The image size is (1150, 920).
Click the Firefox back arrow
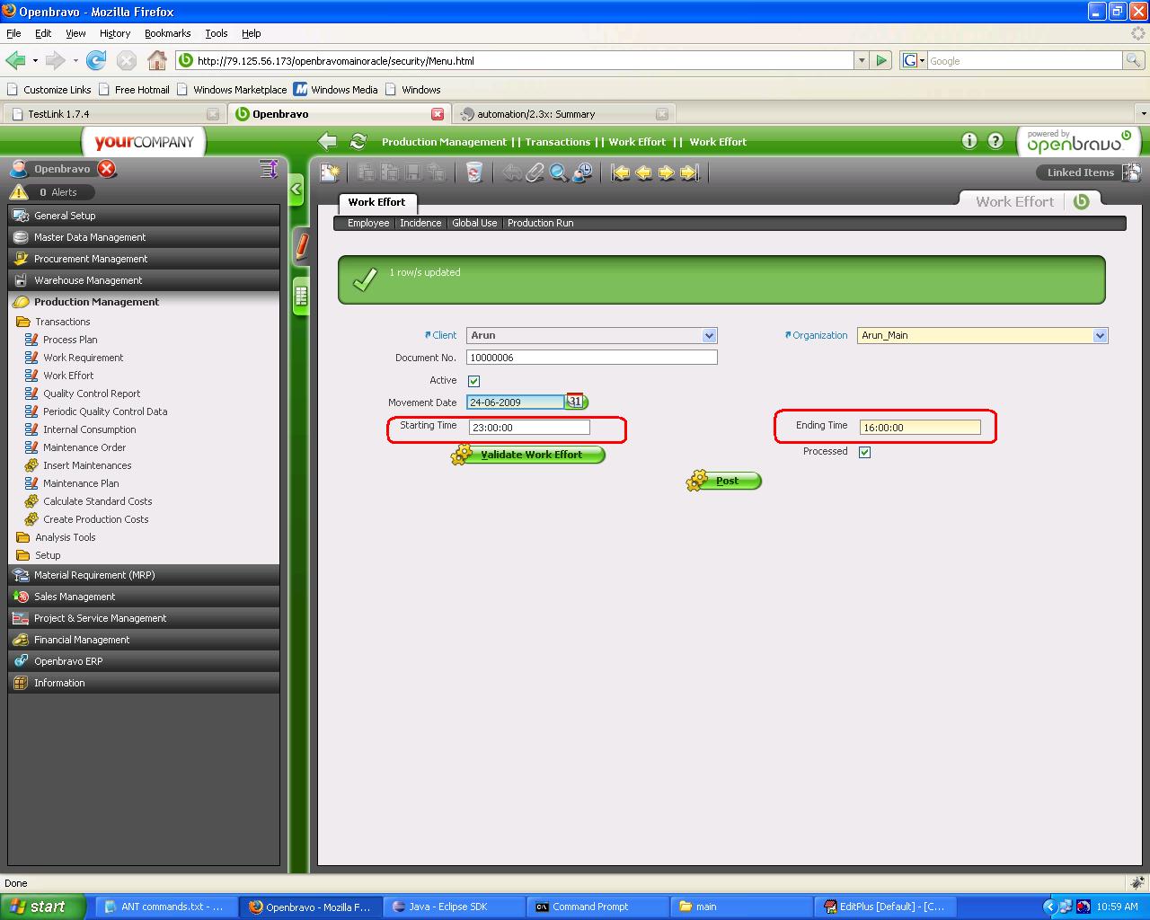pyautogui.click(x=15, y=60)
